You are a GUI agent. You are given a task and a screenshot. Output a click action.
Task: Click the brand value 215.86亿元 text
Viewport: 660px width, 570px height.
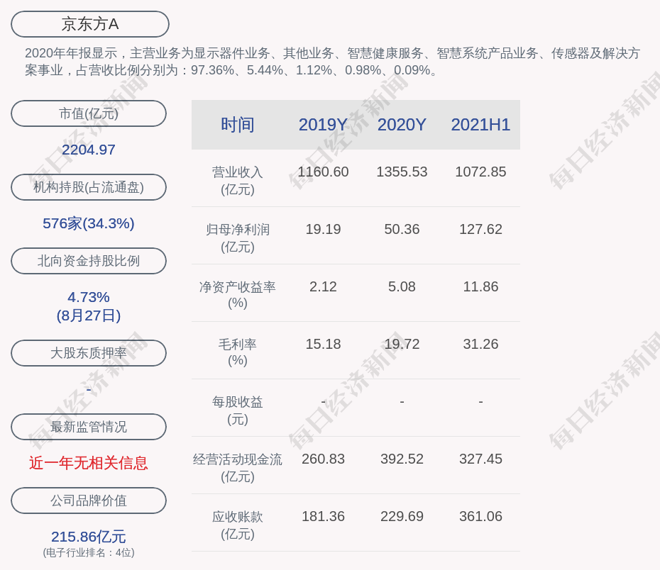(89, 537)
